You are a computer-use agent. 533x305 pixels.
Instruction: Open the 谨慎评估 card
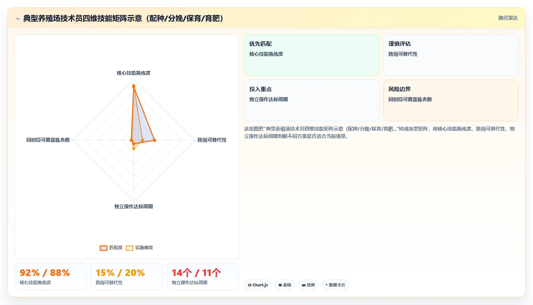[451, 55]
